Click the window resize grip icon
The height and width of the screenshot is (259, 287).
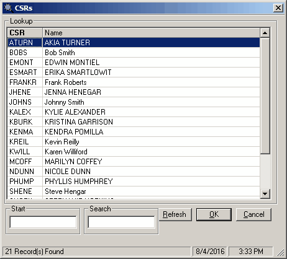coord(281,252)
